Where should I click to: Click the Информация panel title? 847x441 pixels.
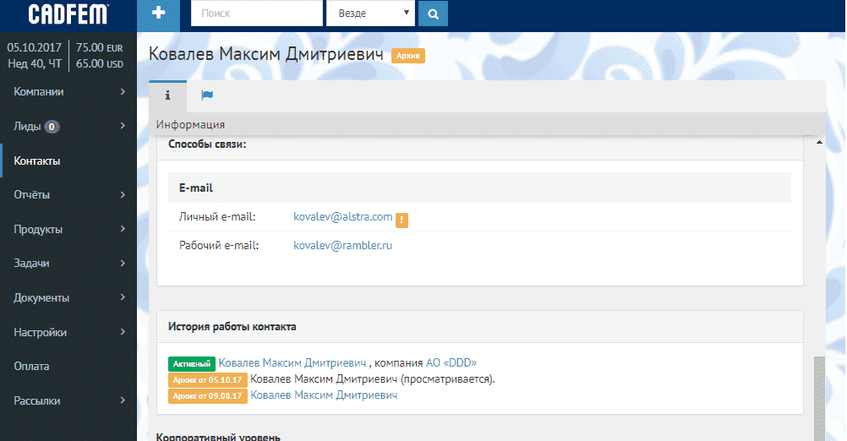191,125
